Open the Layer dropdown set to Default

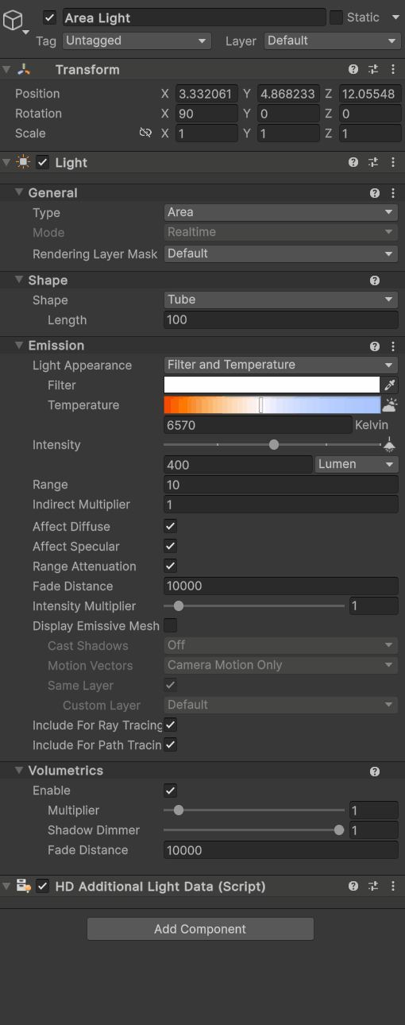332,41
